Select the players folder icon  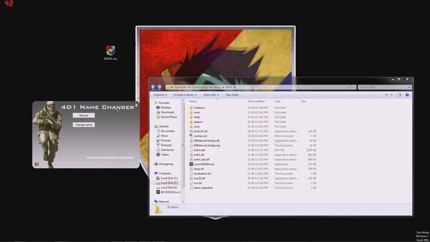191,122
